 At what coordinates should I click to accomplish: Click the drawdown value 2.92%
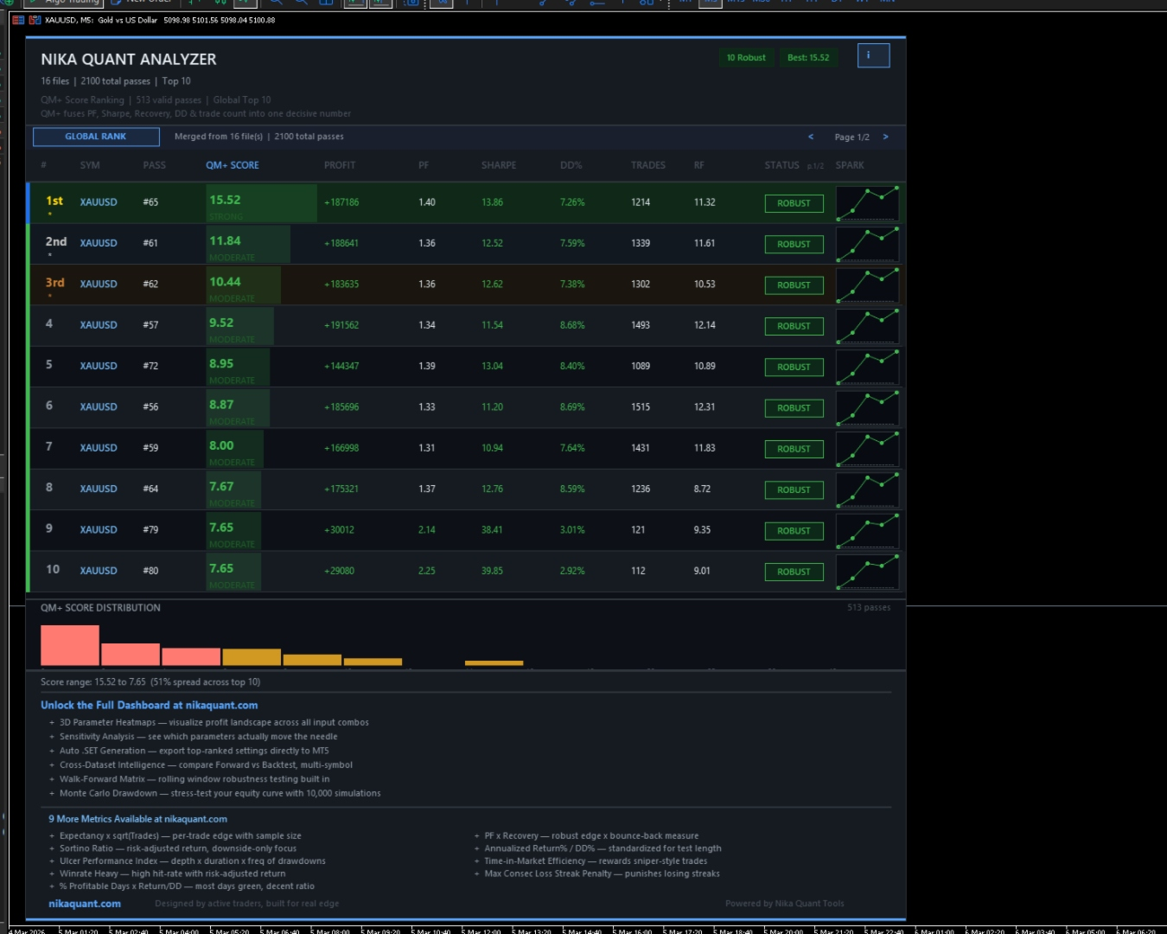(x=572, y=571)
